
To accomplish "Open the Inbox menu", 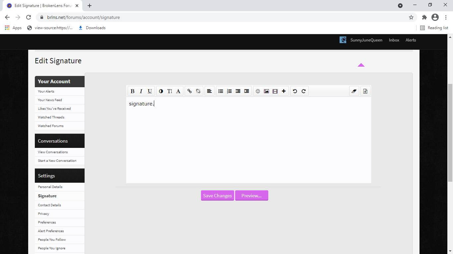I will (394, 40).
